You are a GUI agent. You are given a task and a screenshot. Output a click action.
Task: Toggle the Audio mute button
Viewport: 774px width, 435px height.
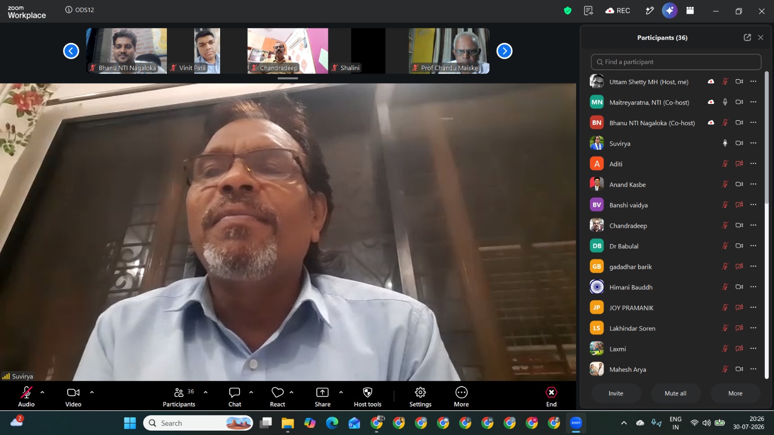(x=27, y=396)
